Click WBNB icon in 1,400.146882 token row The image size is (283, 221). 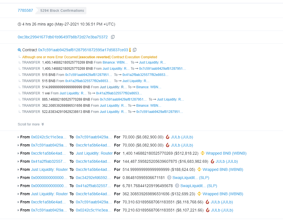tap(203, 153)
